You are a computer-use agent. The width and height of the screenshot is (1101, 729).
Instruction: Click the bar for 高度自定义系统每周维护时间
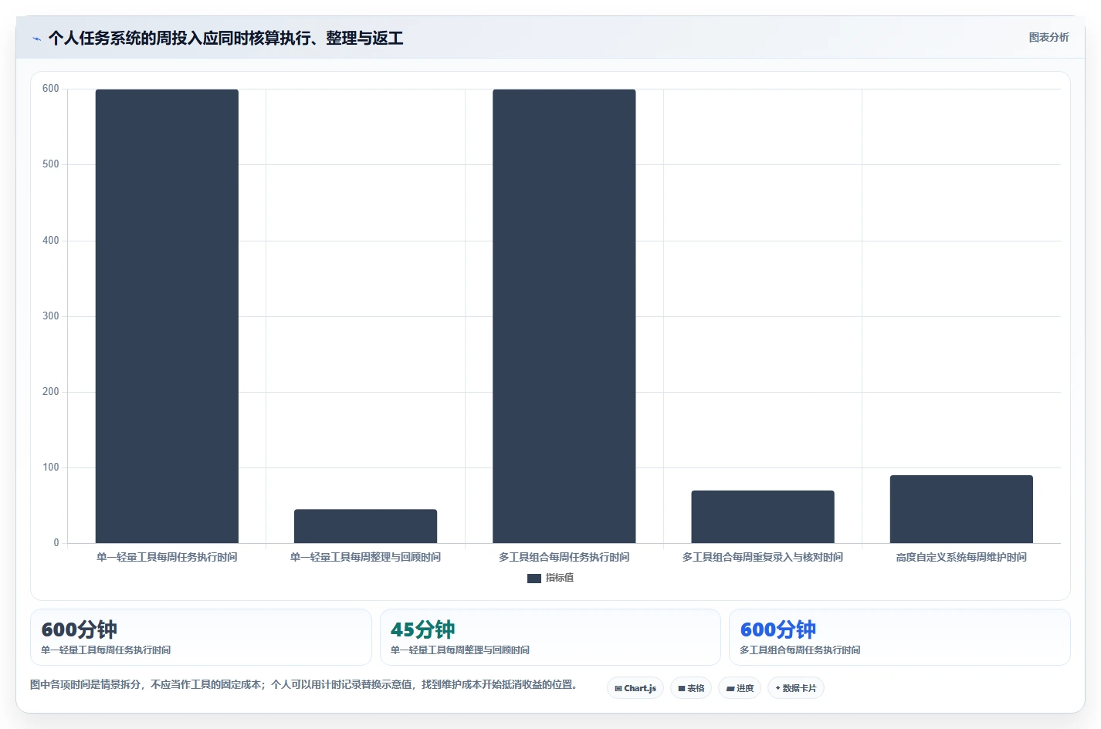(x=961, y=509)
